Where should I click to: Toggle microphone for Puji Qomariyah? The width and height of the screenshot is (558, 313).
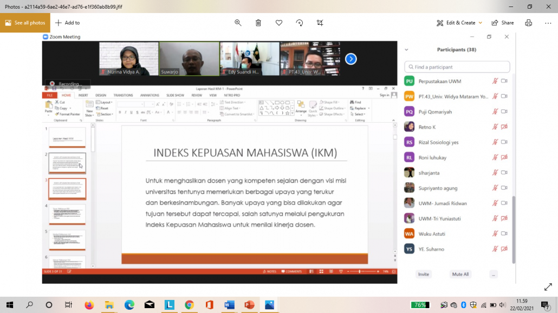[x=495, y=111]
